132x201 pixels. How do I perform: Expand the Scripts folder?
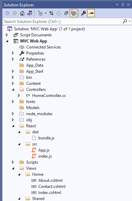click(x=13, y=162)
